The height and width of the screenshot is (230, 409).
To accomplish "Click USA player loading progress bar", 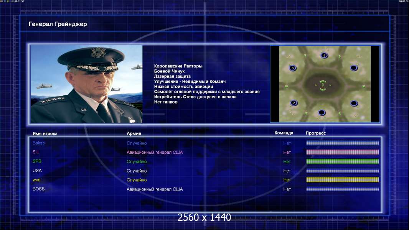I will point(342,171).
